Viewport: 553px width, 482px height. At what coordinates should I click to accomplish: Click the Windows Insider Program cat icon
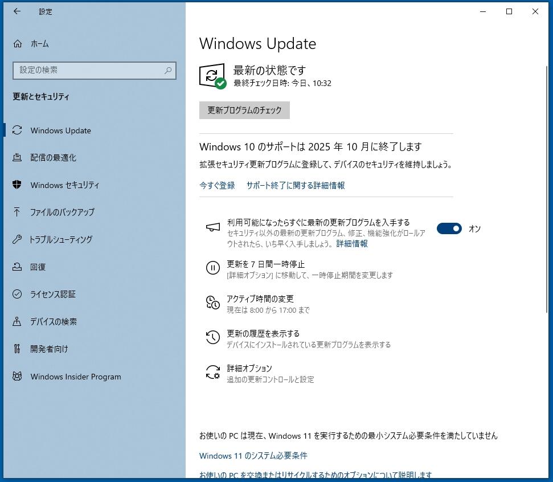tap(17, 376)
